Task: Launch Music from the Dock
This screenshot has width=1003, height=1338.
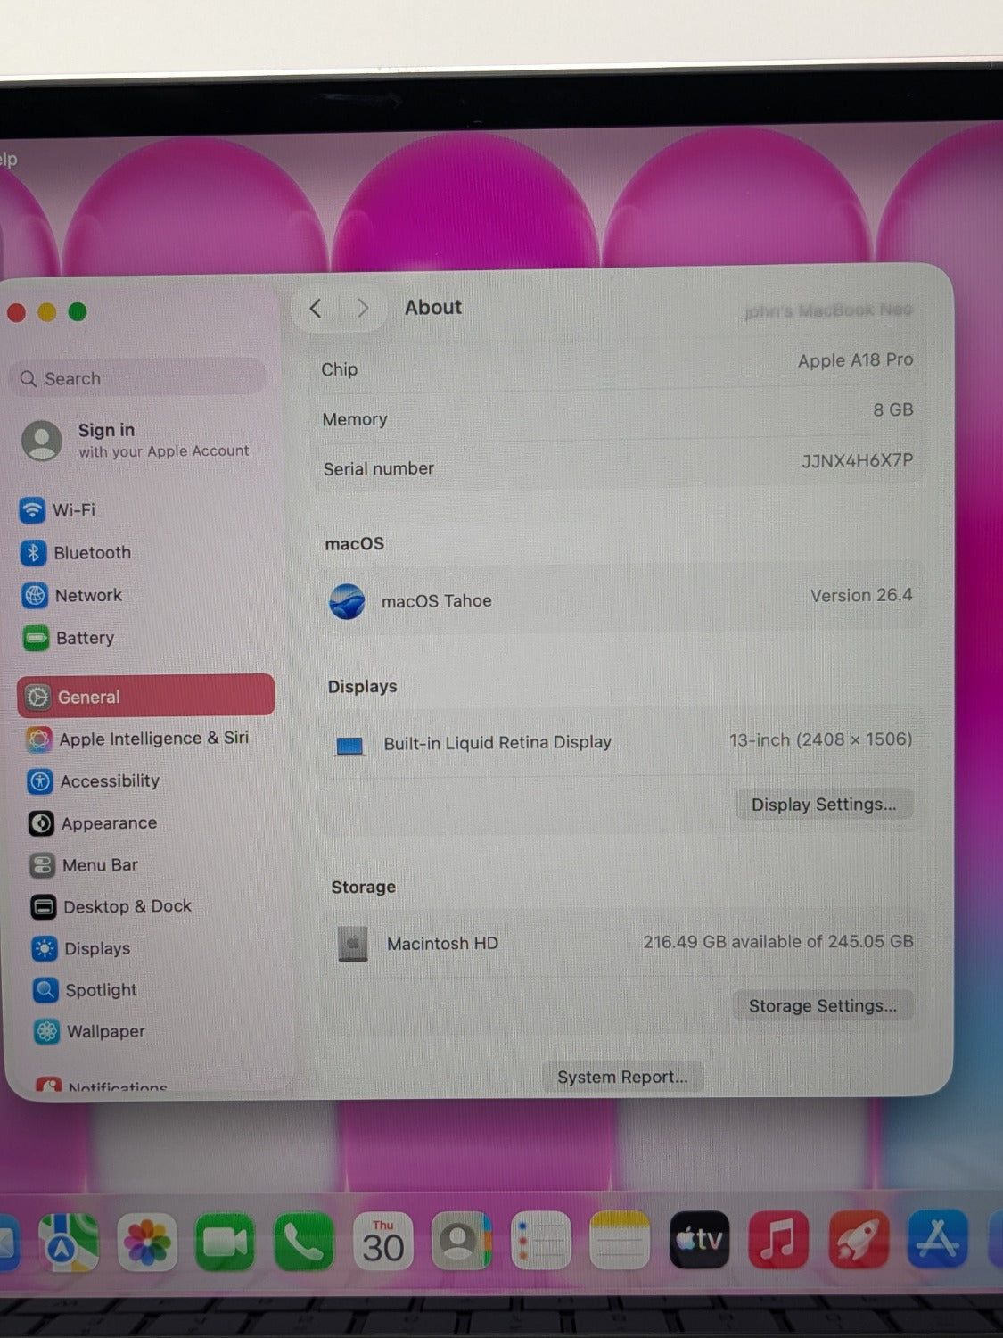Action: (778, 1239)
